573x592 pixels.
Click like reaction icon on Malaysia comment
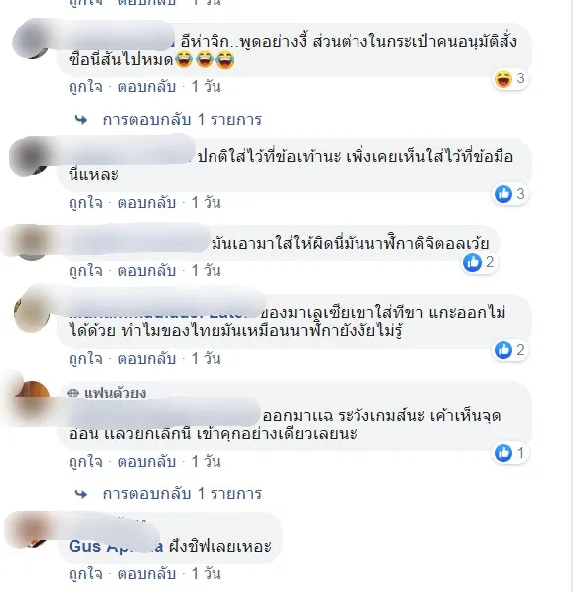pos(503,350)
